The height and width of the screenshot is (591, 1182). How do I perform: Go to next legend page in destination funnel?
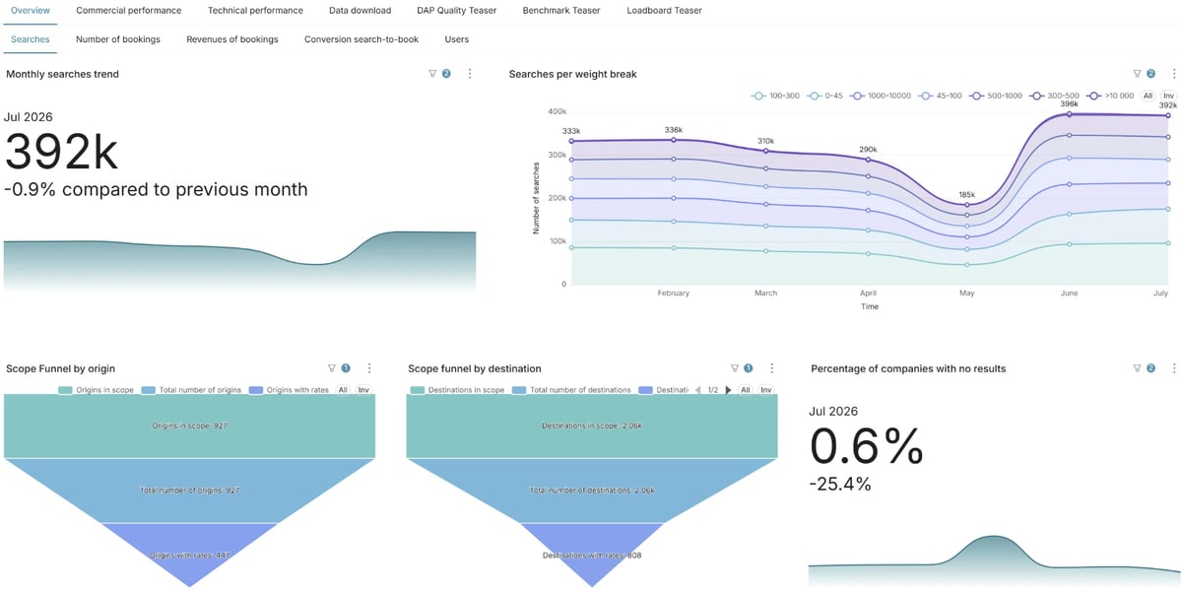click(729, 390)
